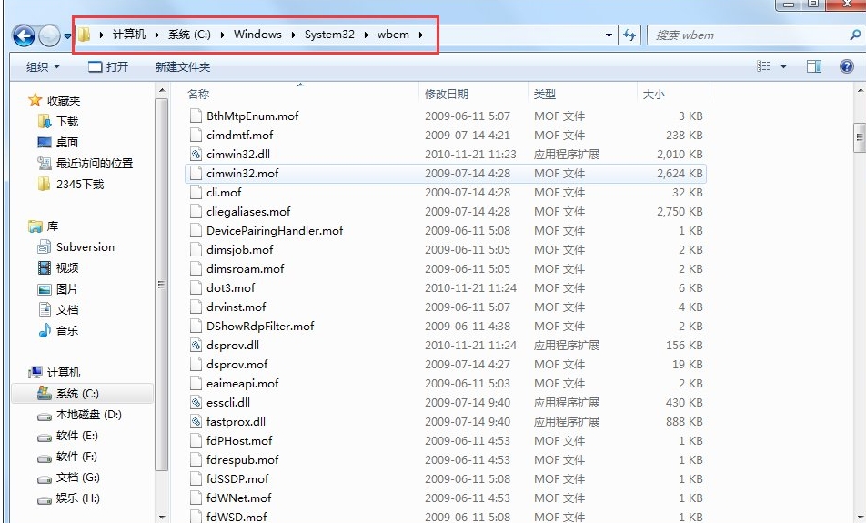The height and width of the screenshot is (523, 866).
Task: Open the view options dropdown arrow
Action: pos(783,66)
